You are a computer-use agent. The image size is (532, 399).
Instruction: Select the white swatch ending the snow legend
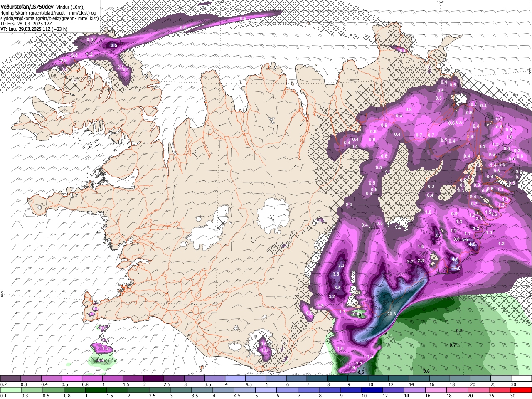click(521, 379)
